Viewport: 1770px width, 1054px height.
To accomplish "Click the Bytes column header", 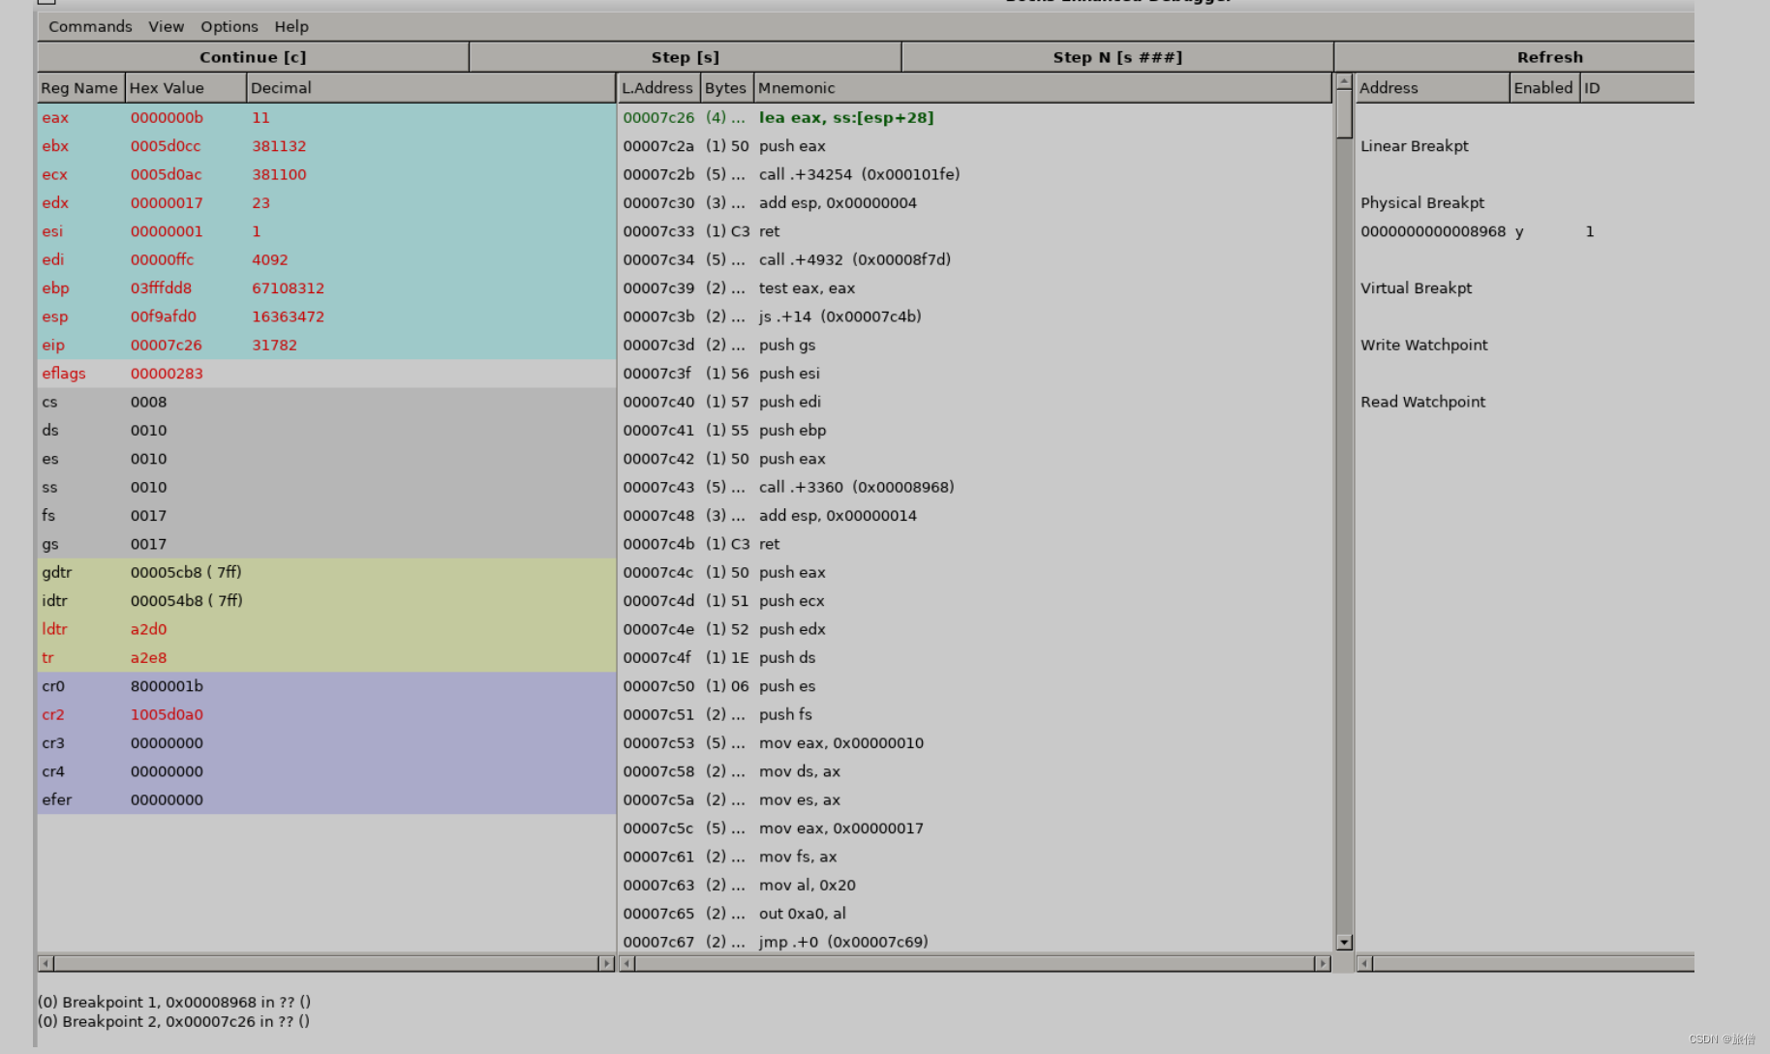I will pyautogui.click(x=726, y=88).
